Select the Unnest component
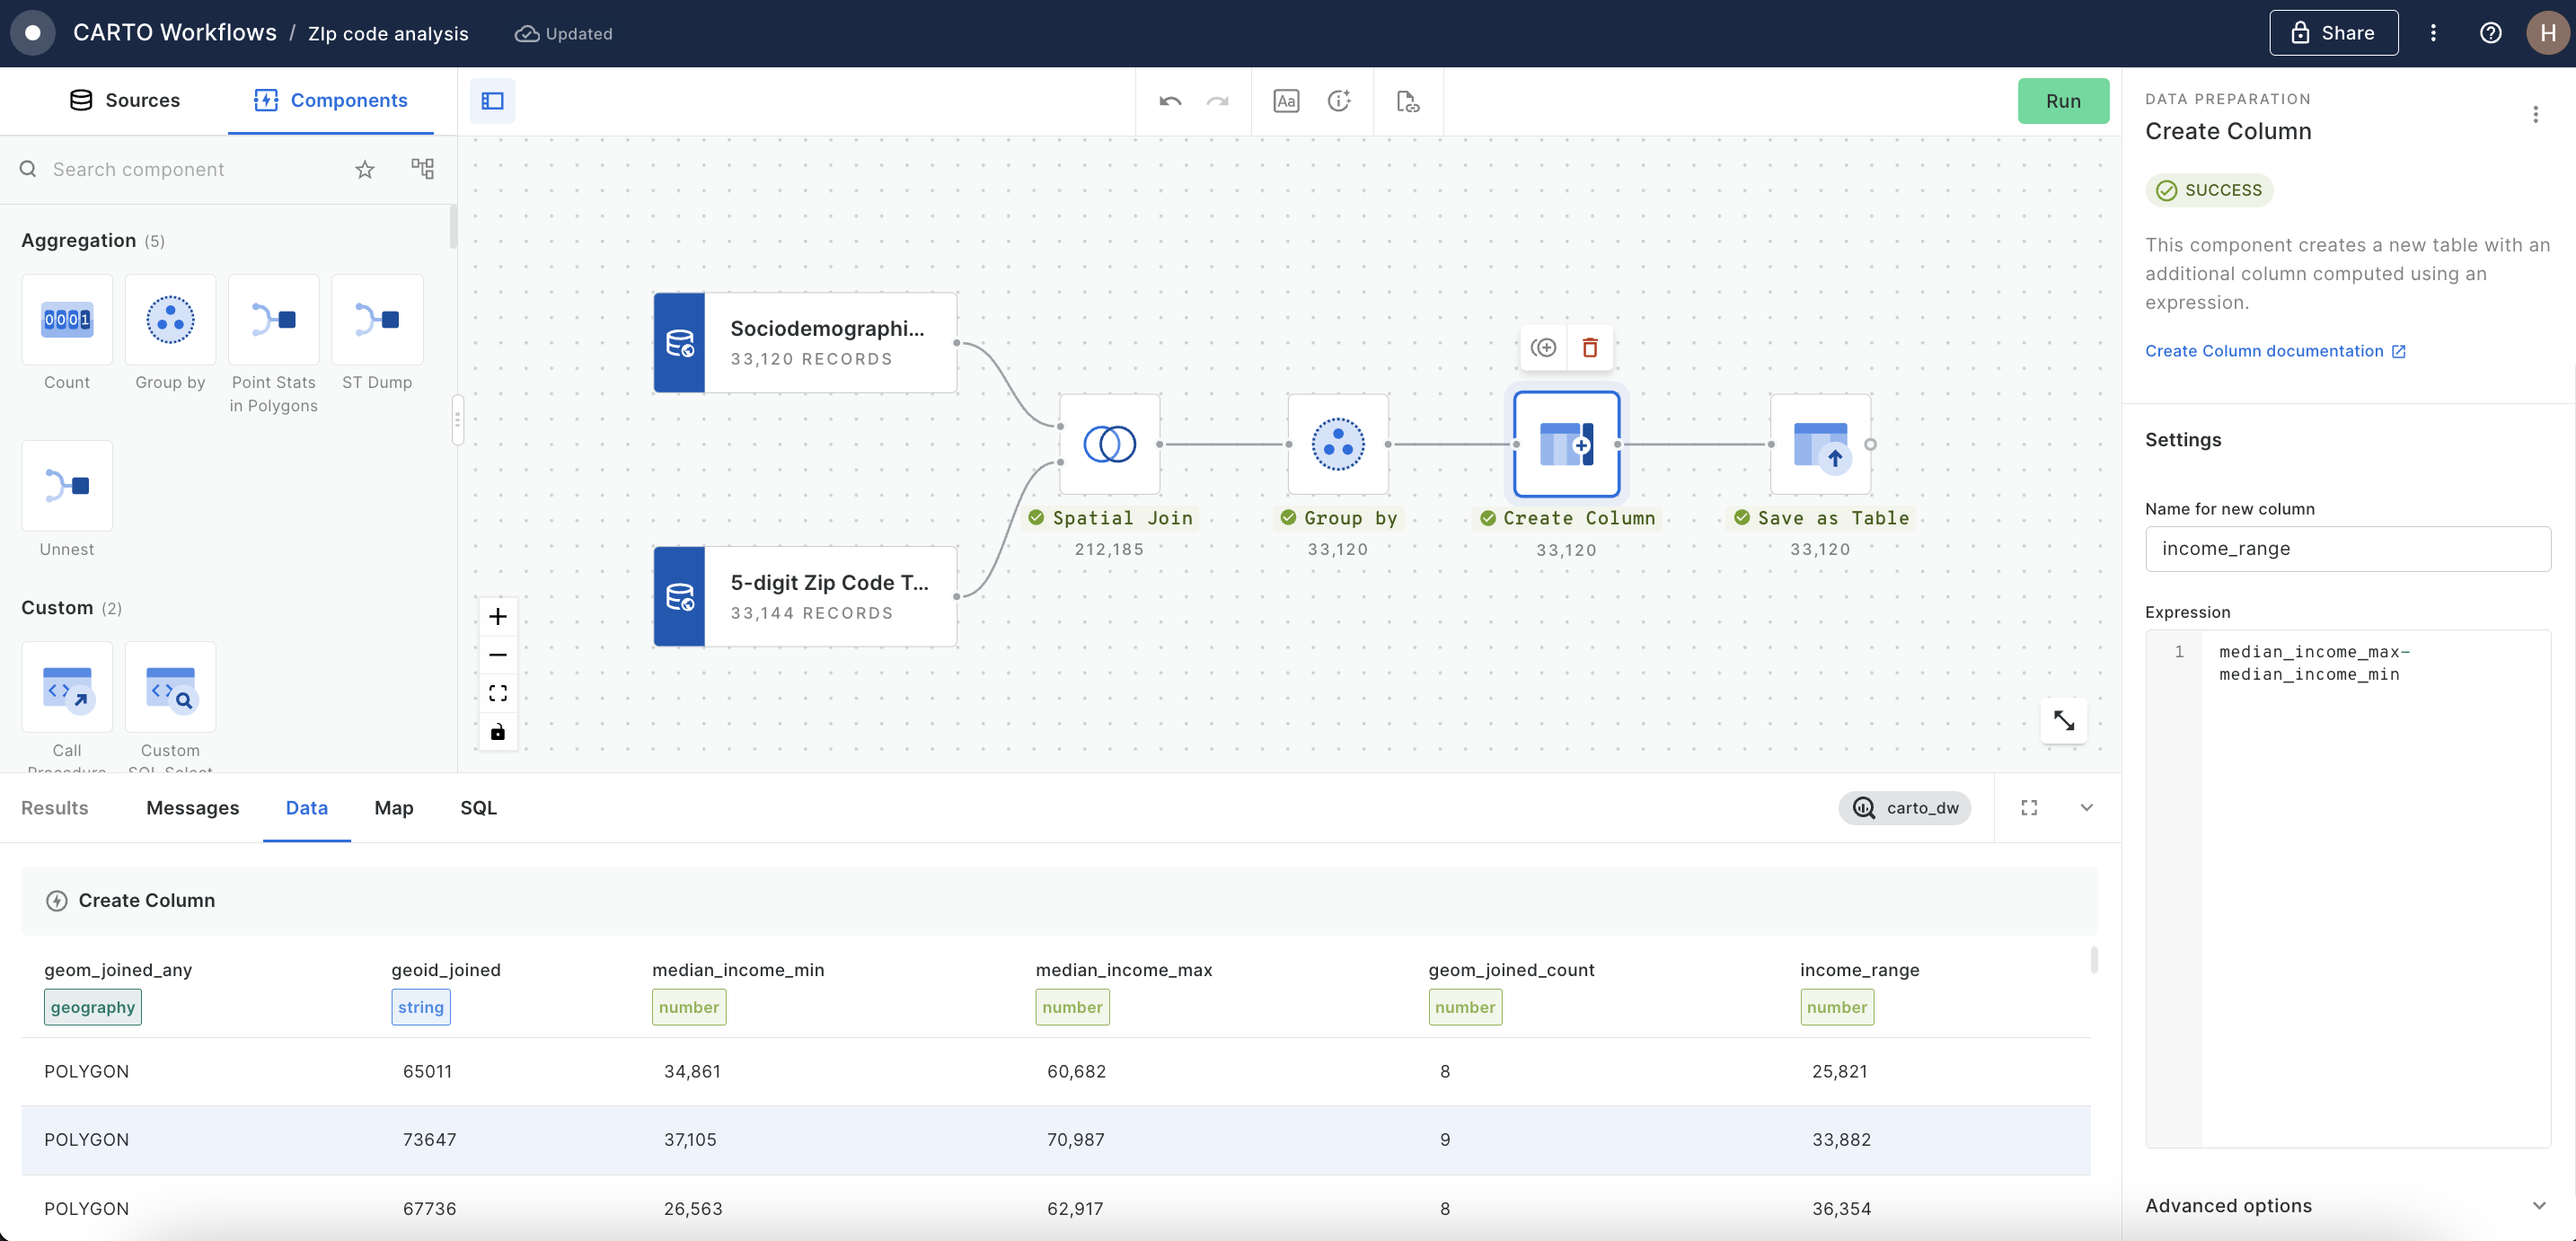The height and width of the screenshot is (1241, 2576). click(x=66, y=487)
